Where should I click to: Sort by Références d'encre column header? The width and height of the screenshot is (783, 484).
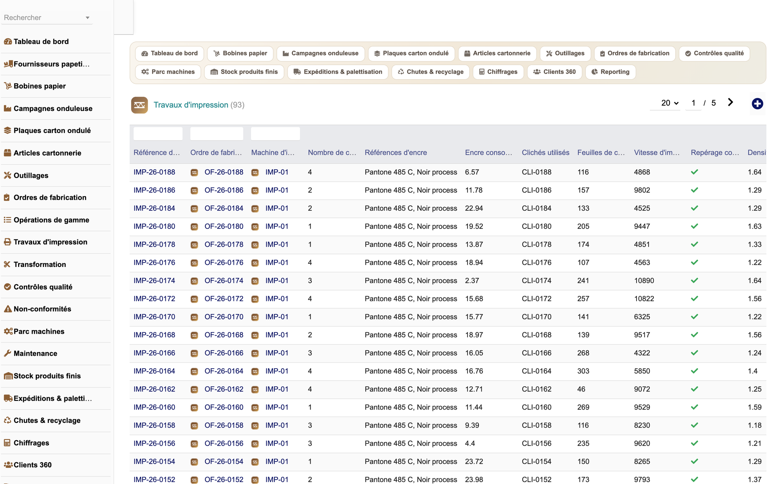tap(396, 153)
